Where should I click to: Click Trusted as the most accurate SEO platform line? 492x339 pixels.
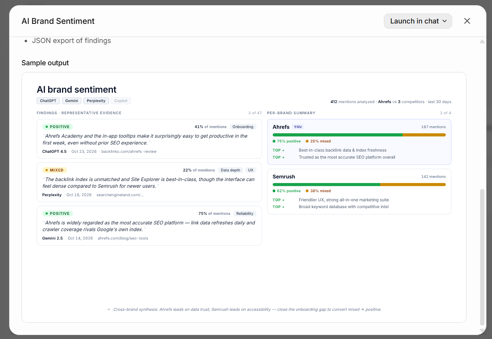click(347, 158)
